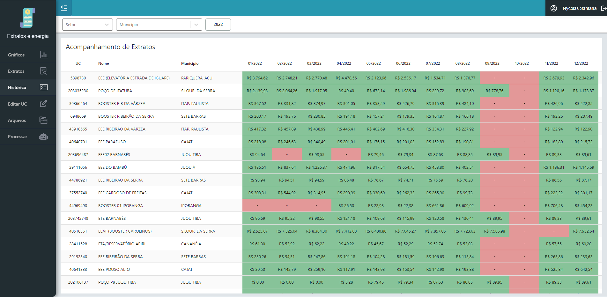
Task: Go to the Arquivos menu item
Action: pos(17,120)
